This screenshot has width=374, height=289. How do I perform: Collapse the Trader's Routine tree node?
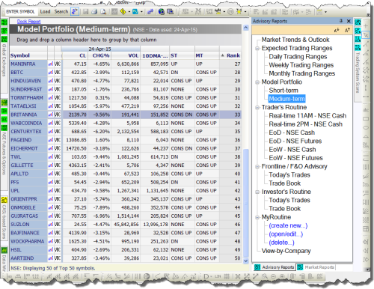[257, 108]
